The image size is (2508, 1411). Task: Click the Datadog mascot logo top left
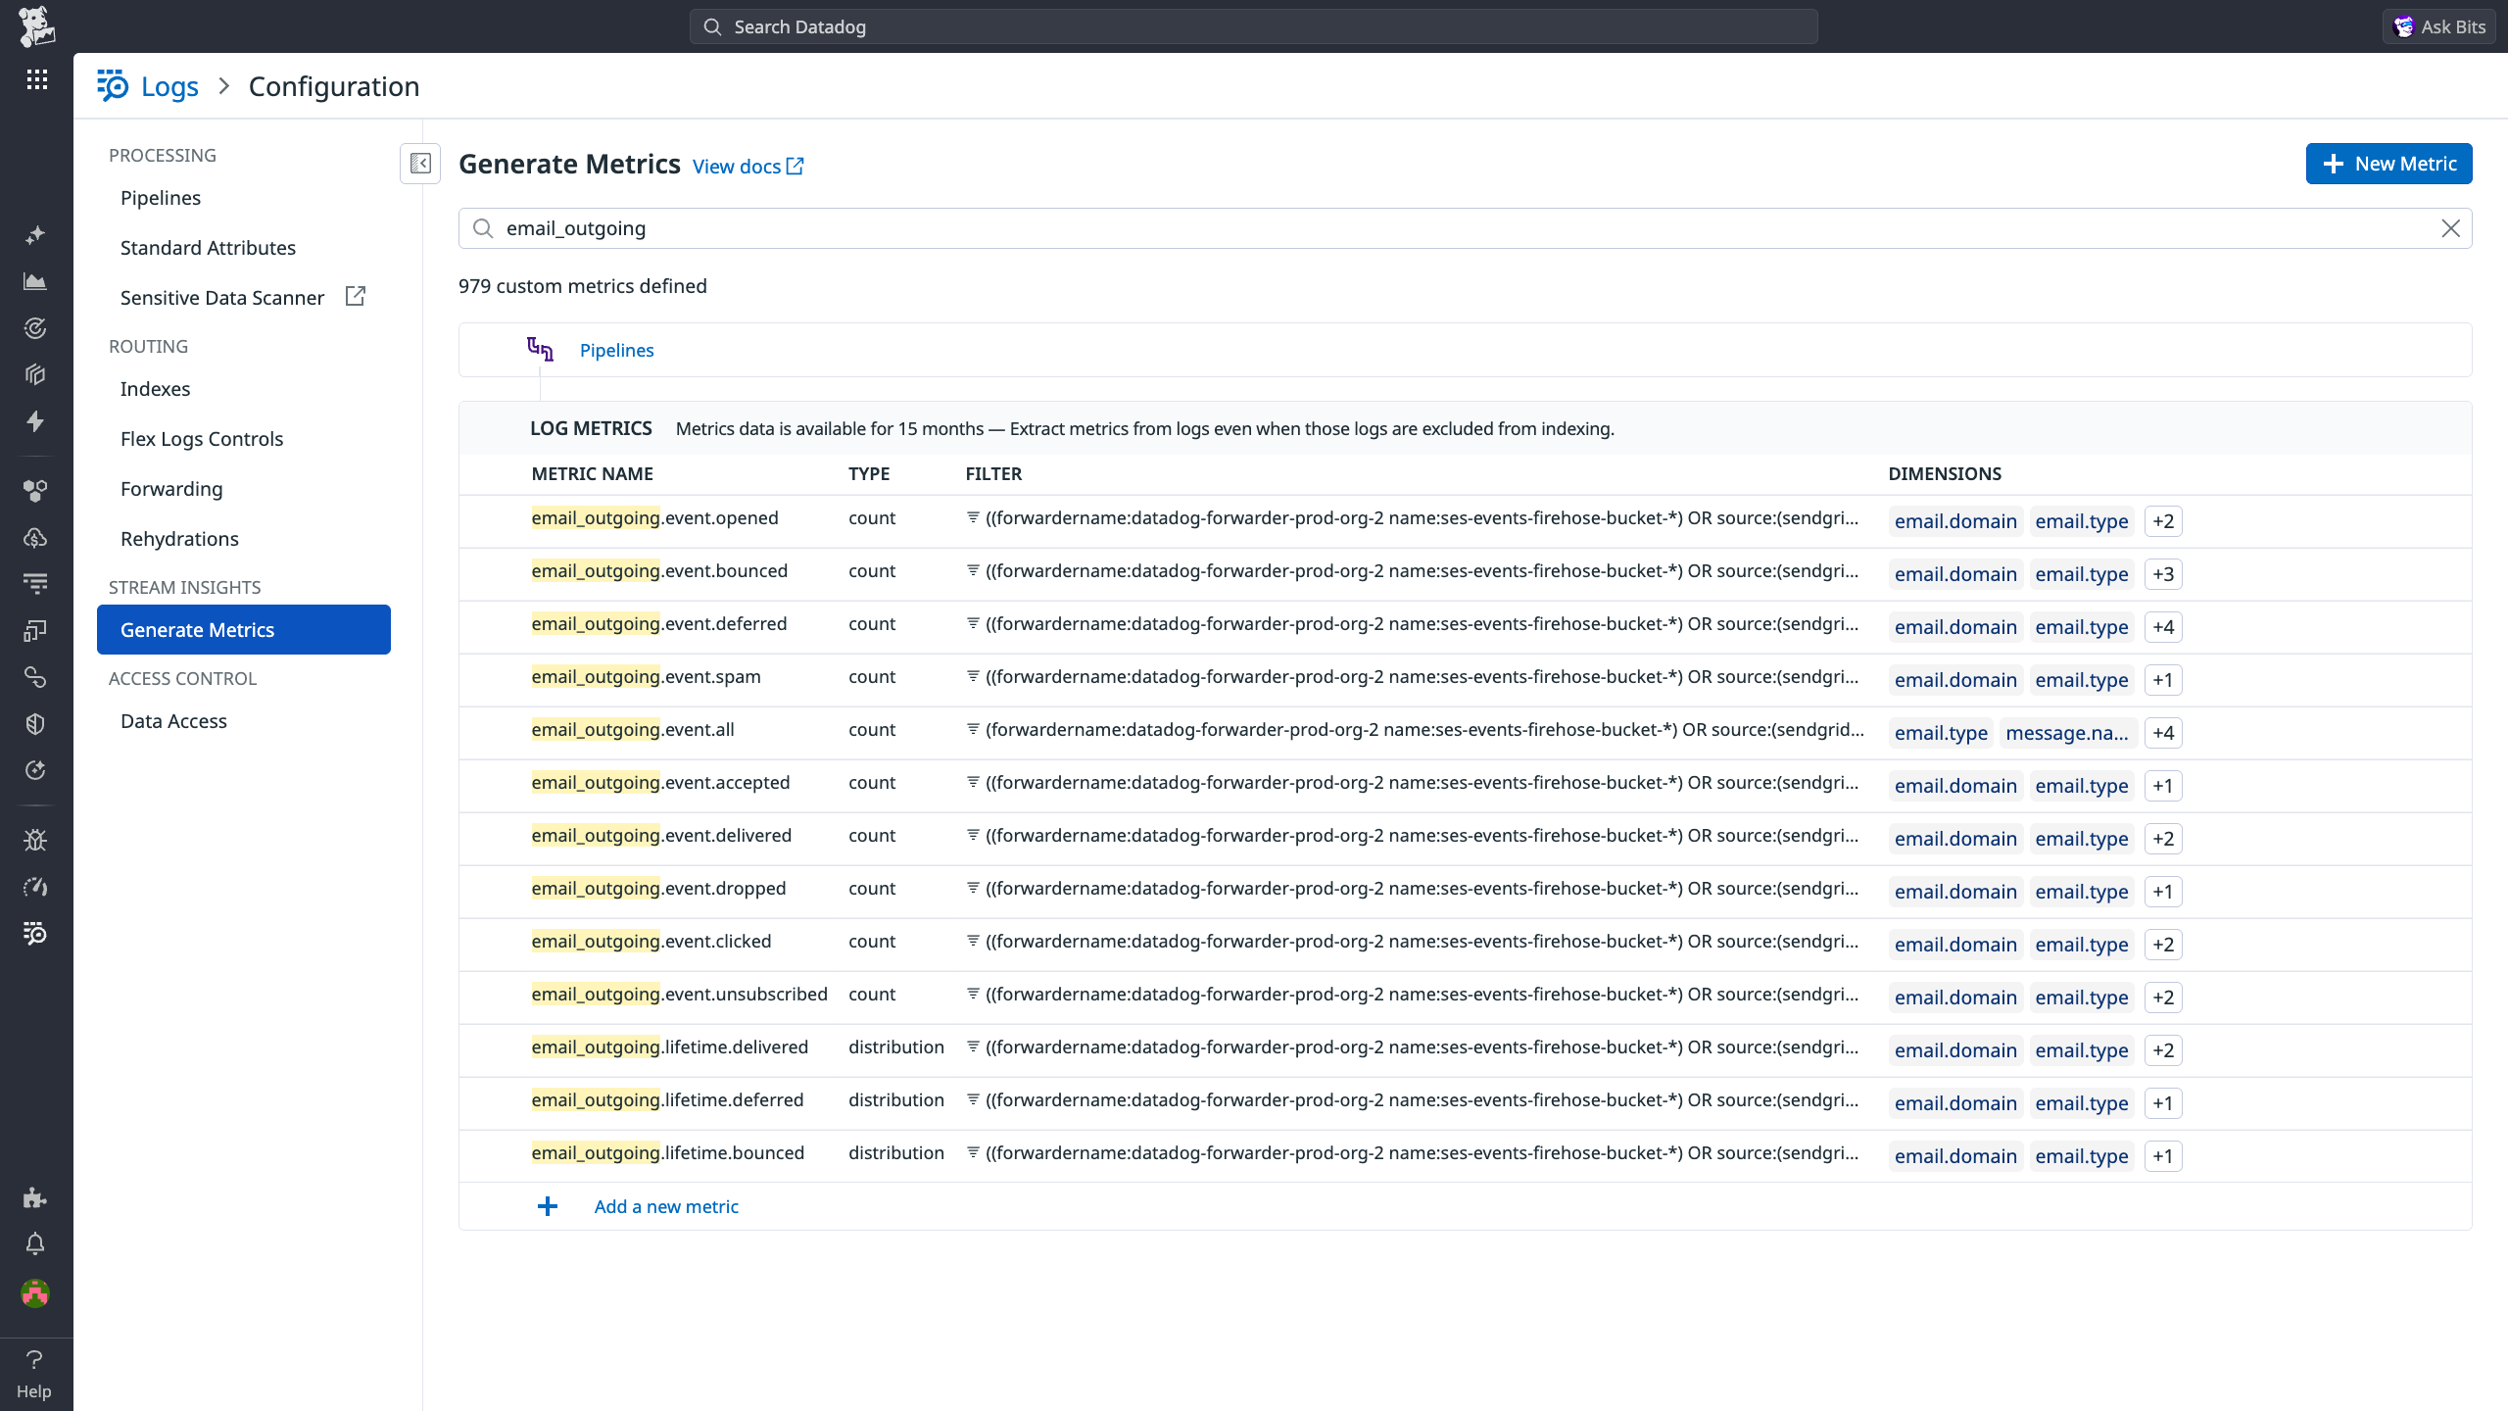(x=37, y=25)
